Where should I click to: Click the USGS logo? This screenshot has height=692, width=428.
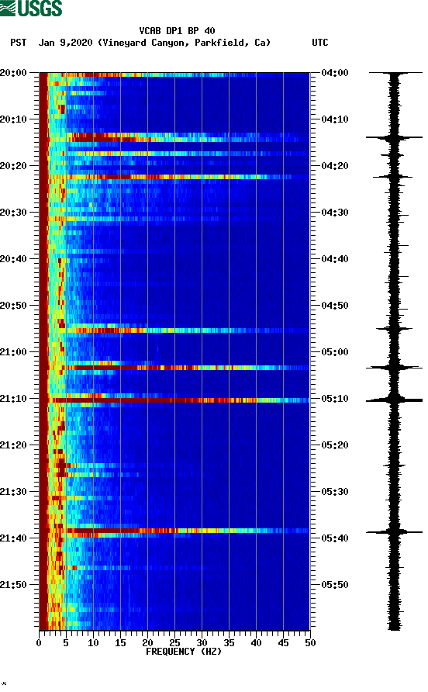point(31,9)
